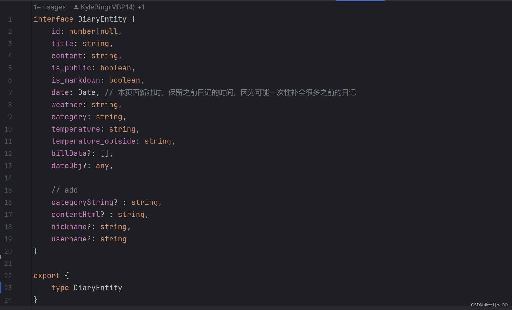Click the blue change marker beside line 23
Screen dimensions: 512x310
coord(1,288)
